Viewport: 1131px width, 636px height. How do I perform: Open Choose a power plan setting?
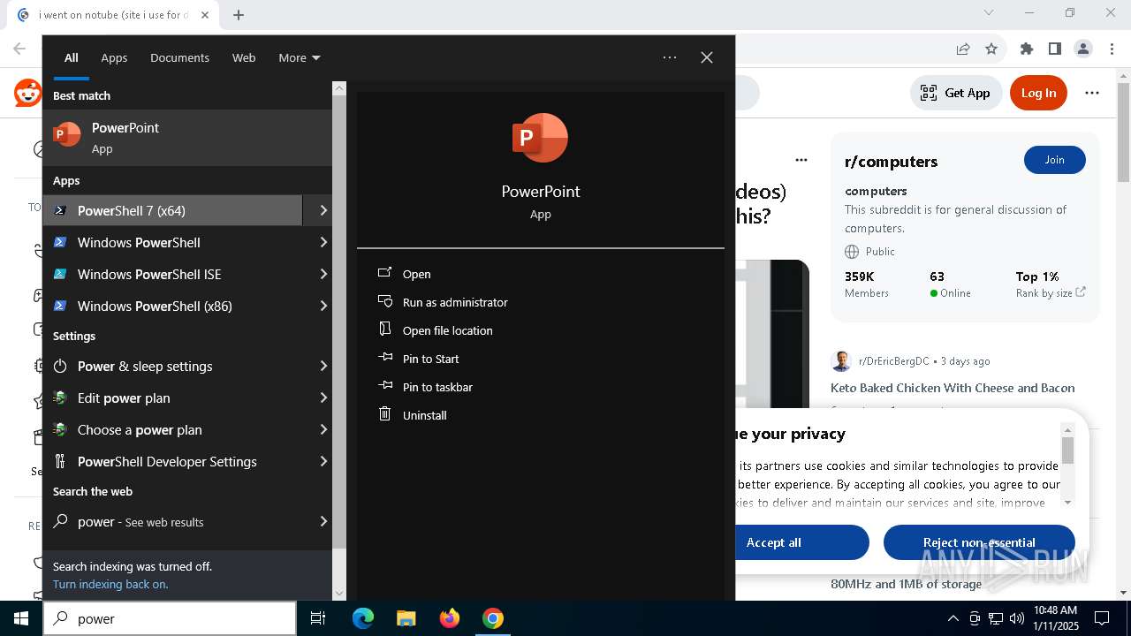(x=173, y=429)
